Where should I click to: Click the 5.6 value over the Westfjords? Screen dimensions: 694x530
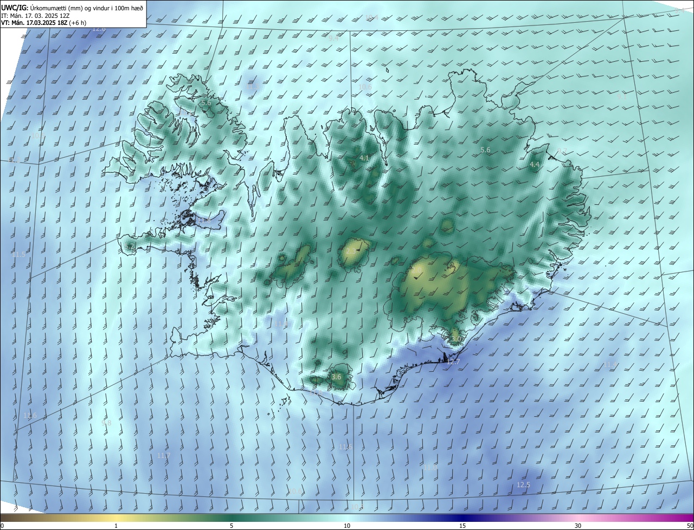click(x=206, y=103)
